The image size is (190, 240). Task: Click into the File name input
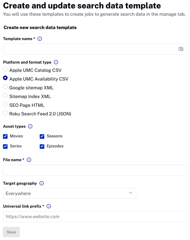(95, 170)
